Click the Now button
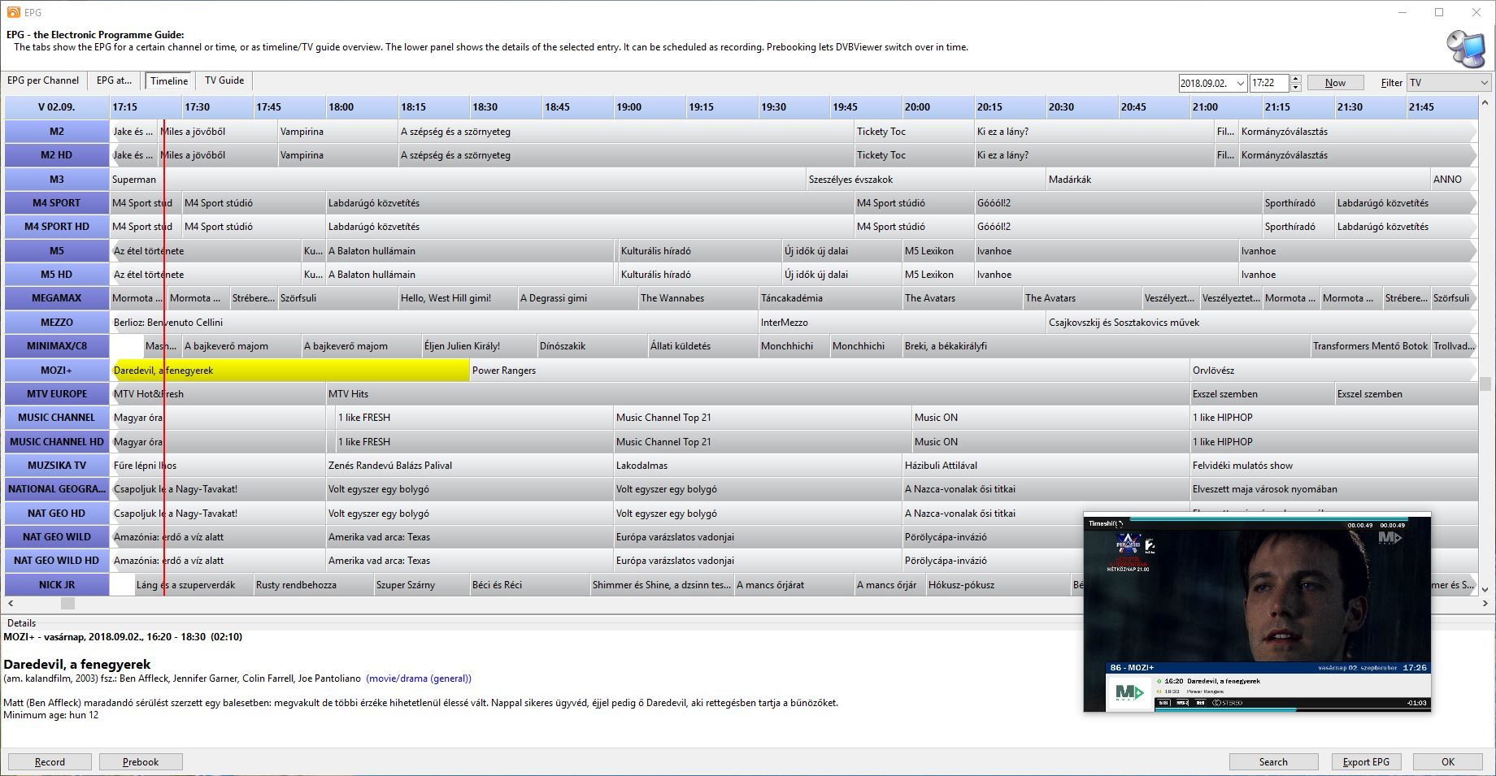The width and height of the screenshot is (1496, 776). [1335, 83]
